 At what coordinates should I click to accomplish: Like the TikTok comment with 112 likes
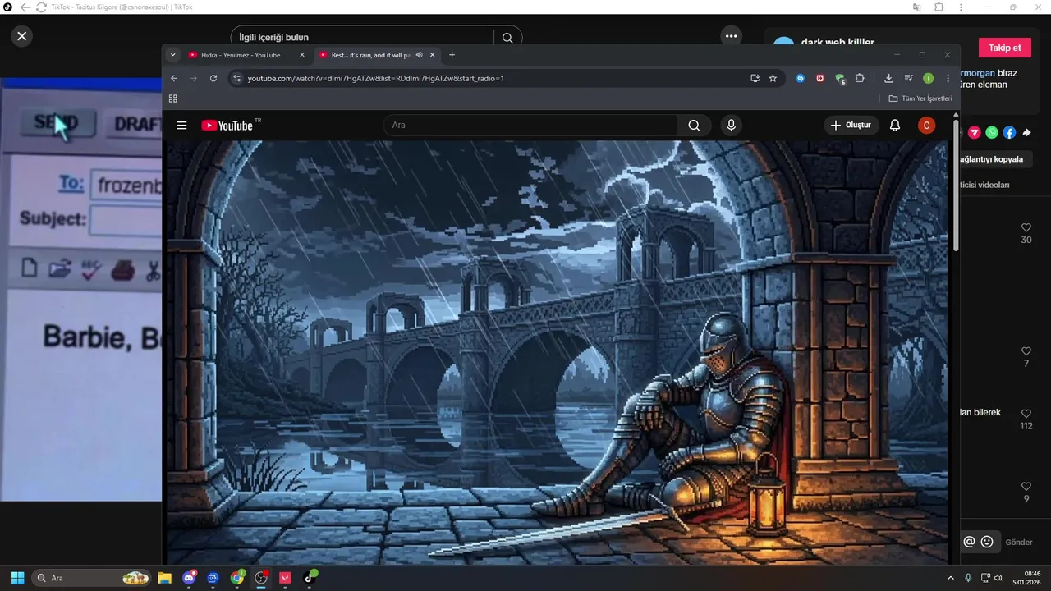coord(1026,414)
